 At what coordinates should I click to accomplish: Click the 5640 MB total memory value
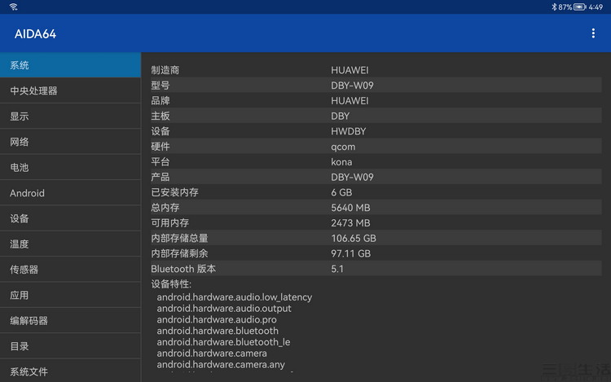pos(350,208)
